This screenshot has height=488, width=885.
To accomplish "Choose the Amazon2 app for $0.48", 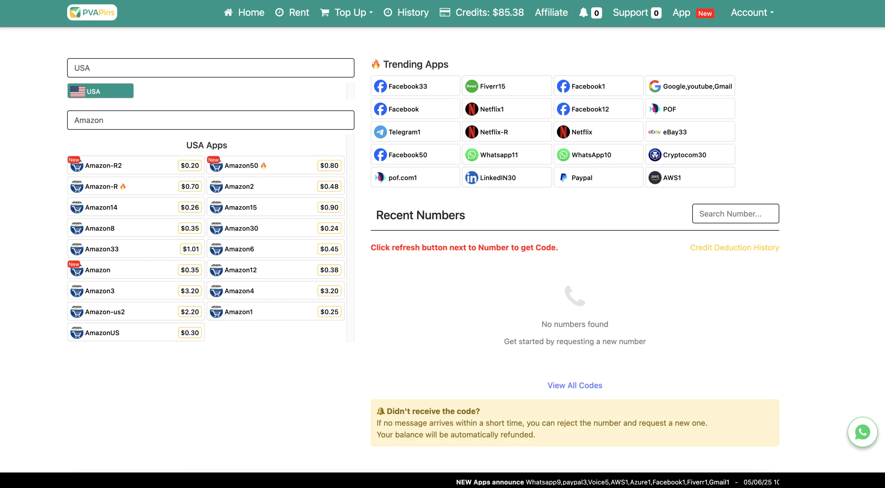I will click(276, 186).
